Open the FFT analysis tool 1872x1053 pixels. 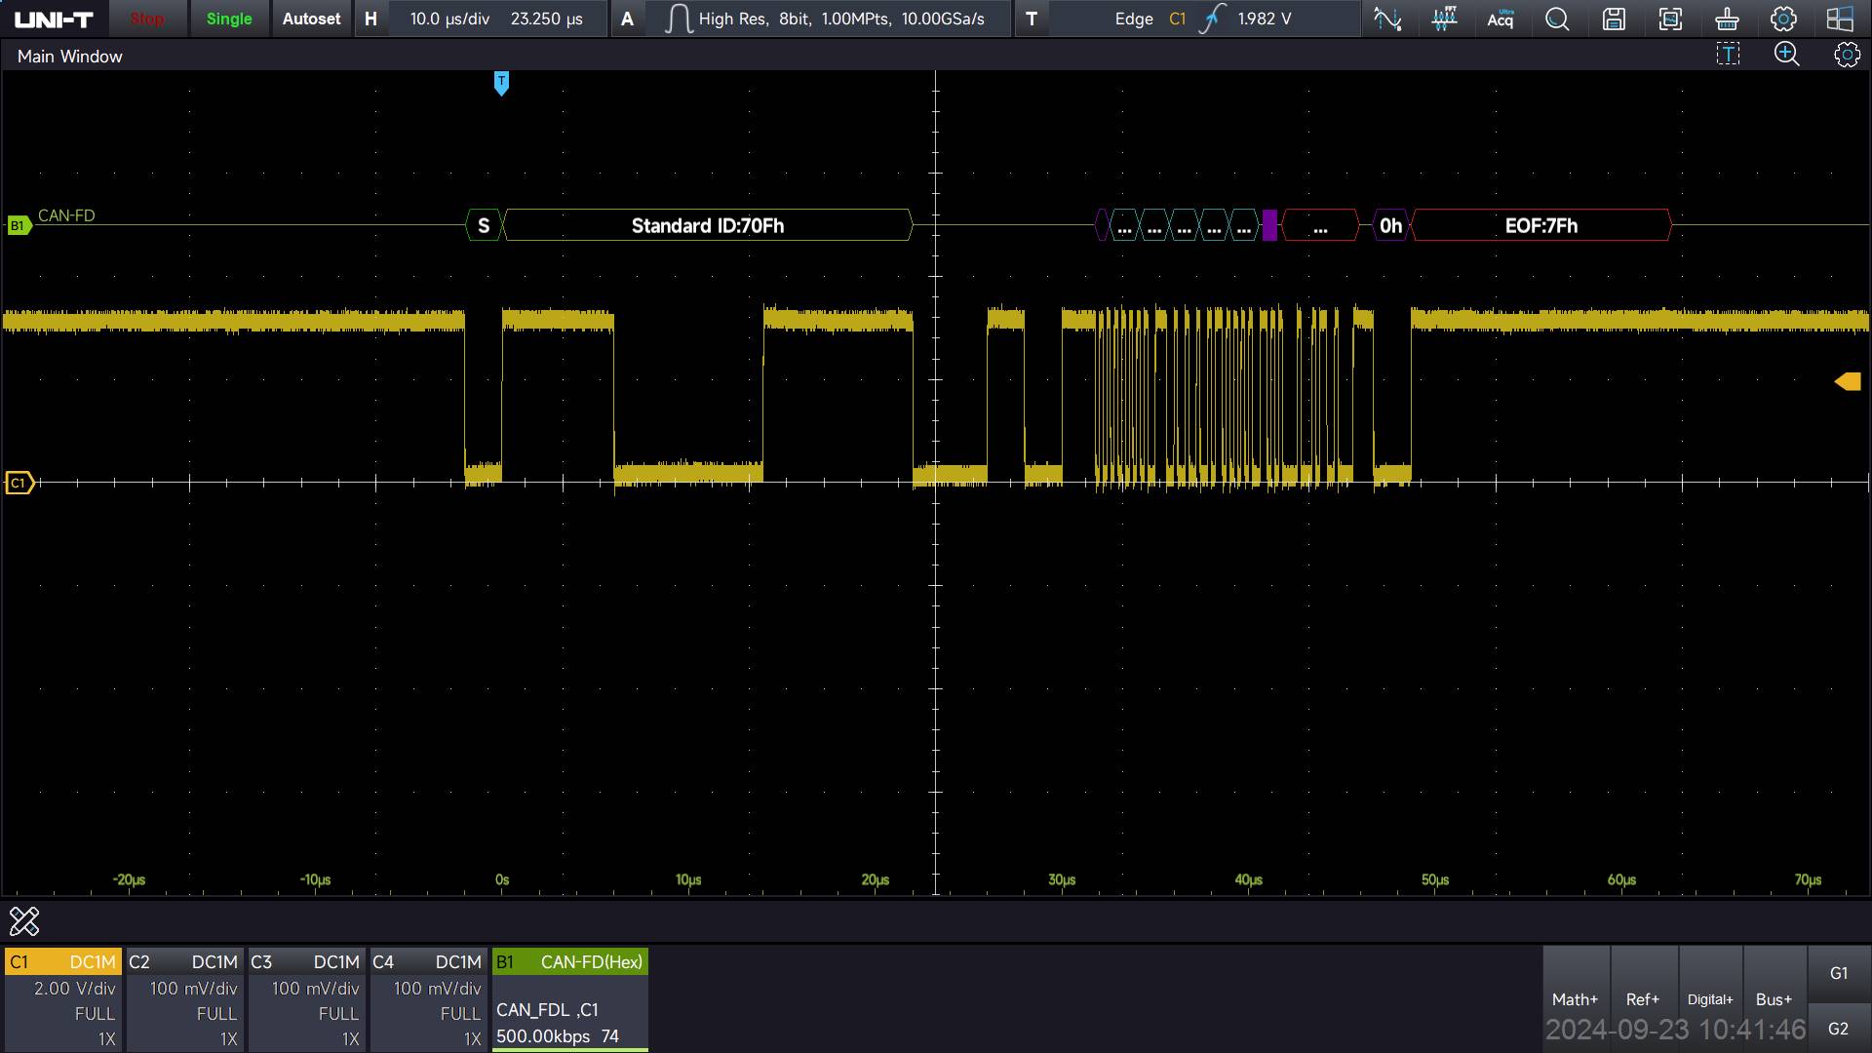coord(1445,19)
